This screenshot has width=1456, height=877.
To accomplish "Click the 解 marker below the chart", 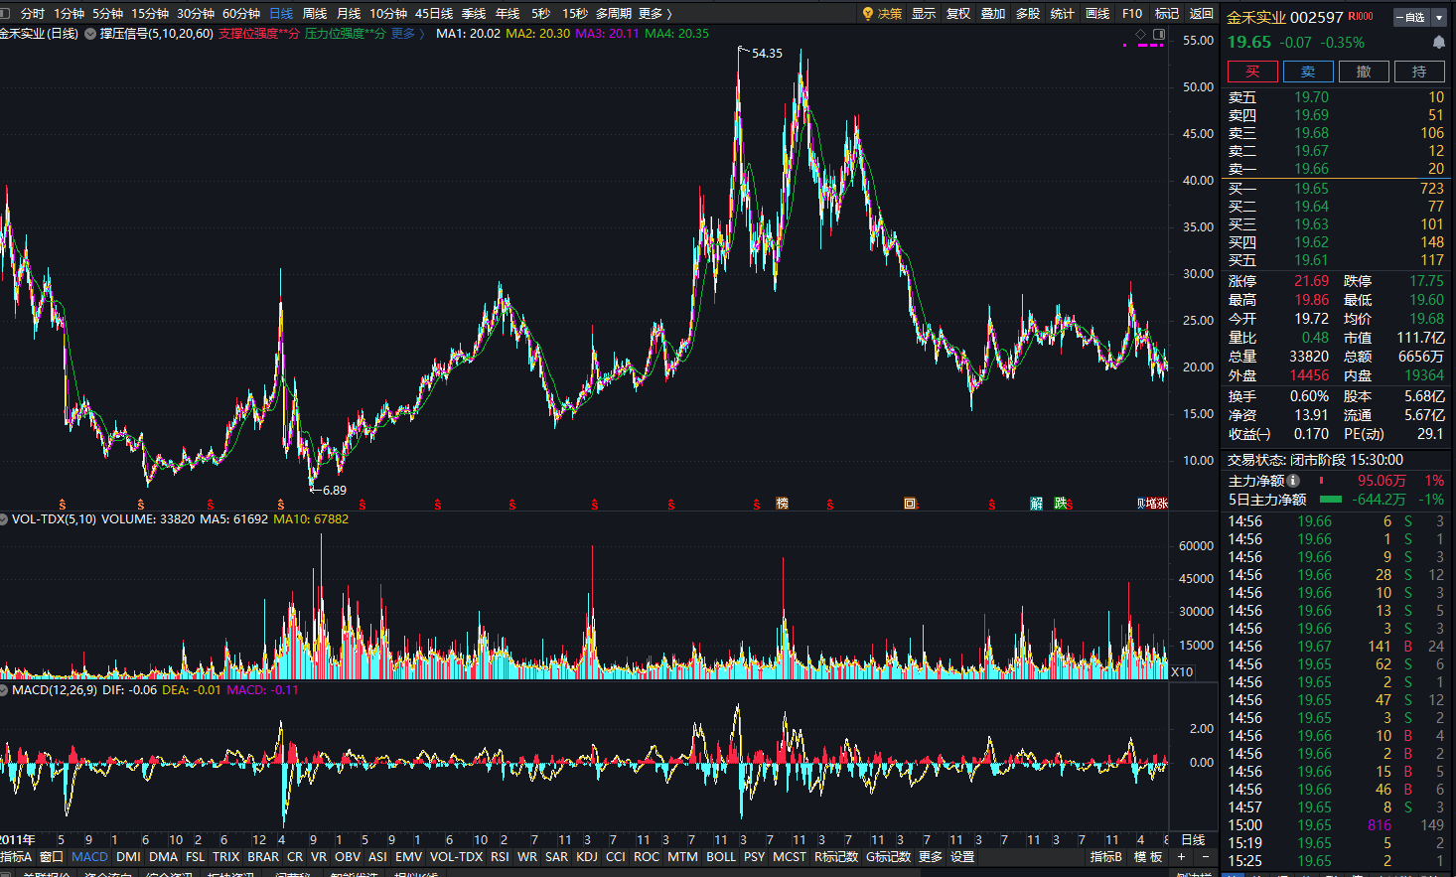I will click(1036, 504).
